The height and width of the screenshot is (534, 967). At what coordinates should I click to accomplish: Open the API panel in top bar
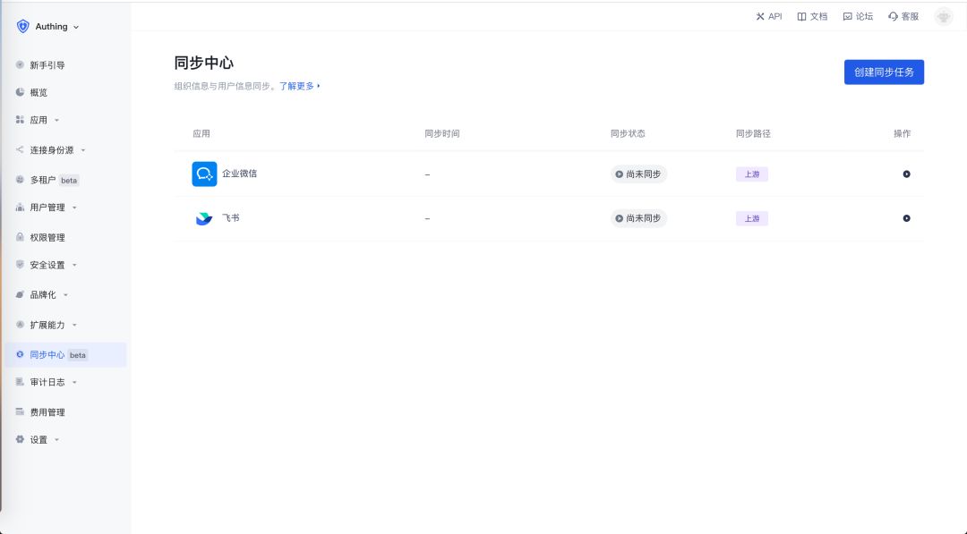(x=768, y=15)
